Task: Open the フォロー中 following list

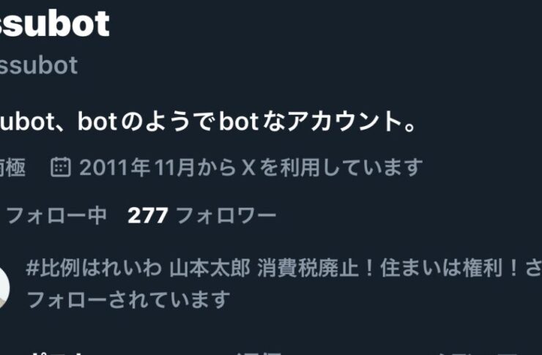Action: click(x=56, y=216)
